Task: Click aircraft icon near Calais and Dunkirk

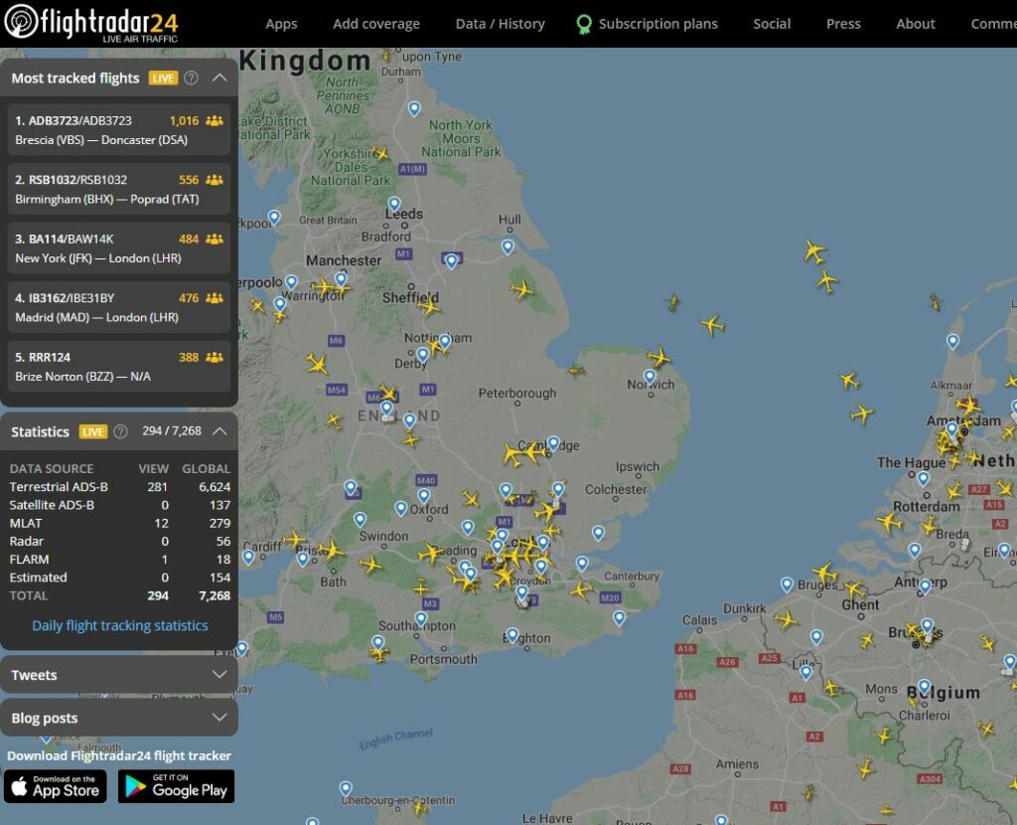Action: click(786, 619)
